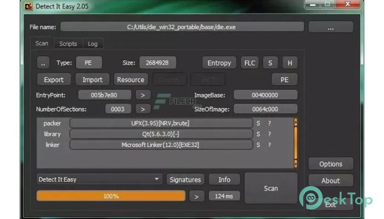Open the Signatures window

point(185,180)
